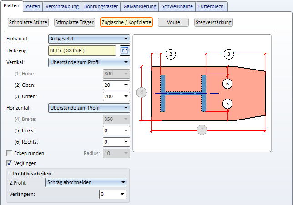Switch to the Steifen tab
Screen dimensions: 293x205
coord(32,6)
